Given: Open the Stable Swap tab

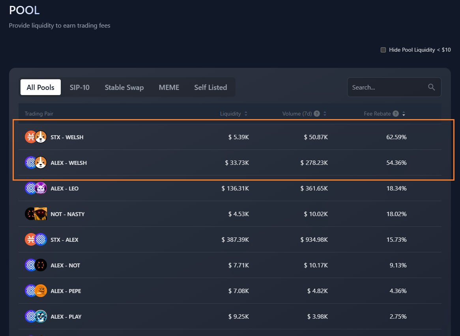Looking at the screenshot, I should tap(124, 87).
